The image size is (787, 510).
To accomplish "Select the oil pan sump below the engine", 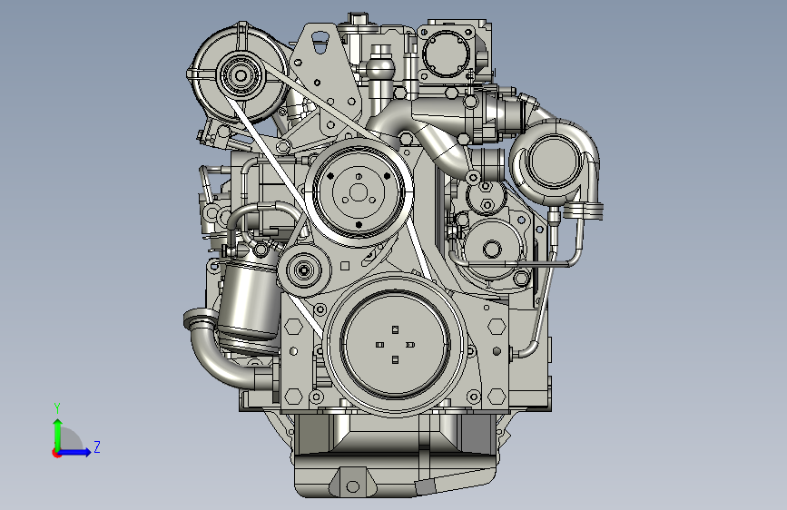I will [395, 455].
